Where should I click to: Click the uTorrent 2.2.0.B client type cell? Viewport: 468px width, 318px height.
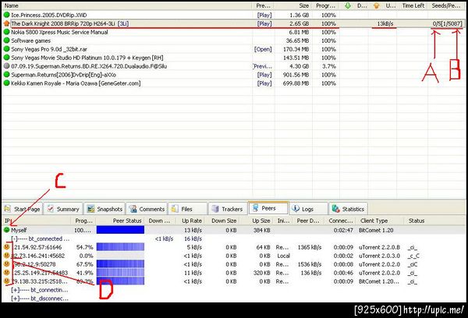pos(379,247)
